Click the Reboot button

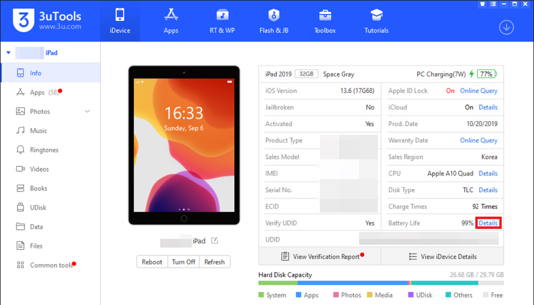point(152,262)
